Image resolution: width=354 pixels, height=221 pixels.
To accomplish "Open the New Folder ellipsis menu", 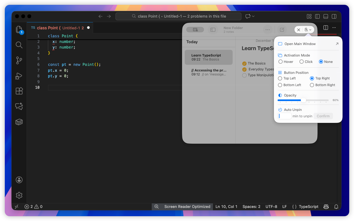I will 267,30.
